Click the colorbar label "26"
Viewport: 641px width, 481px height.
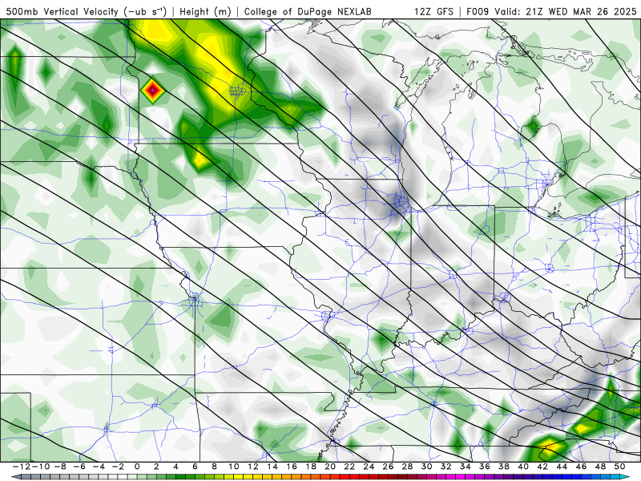click(388, 467)
